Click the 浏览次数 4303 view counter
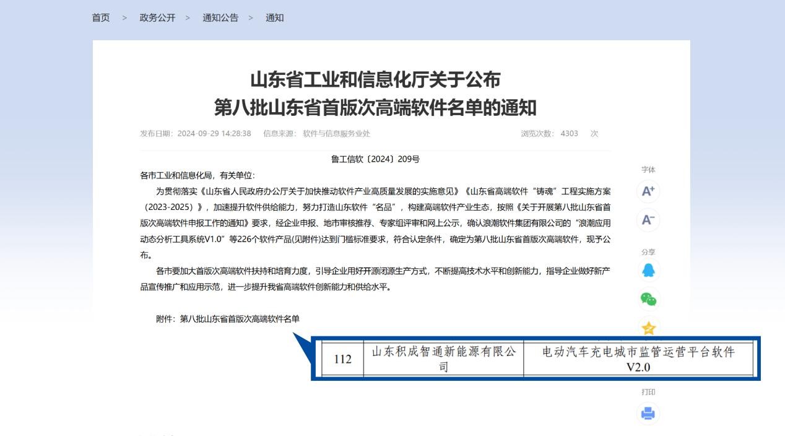The image size is (785, 436). click(559, 134)
